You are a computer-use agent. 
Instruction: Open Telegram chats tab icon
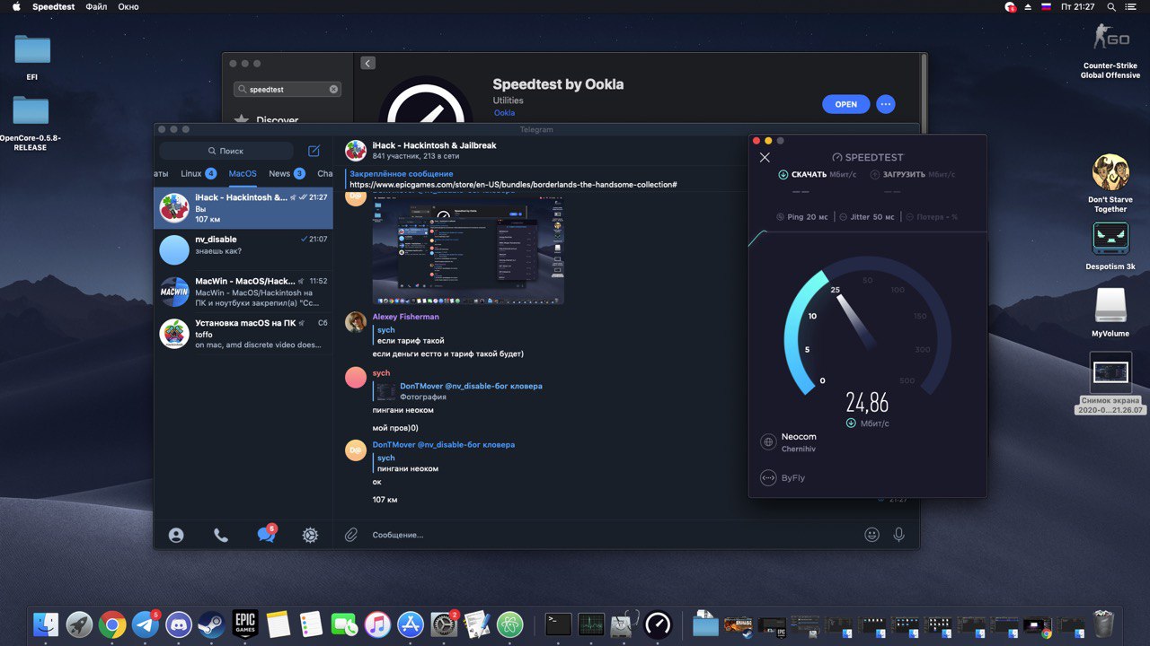266,535
